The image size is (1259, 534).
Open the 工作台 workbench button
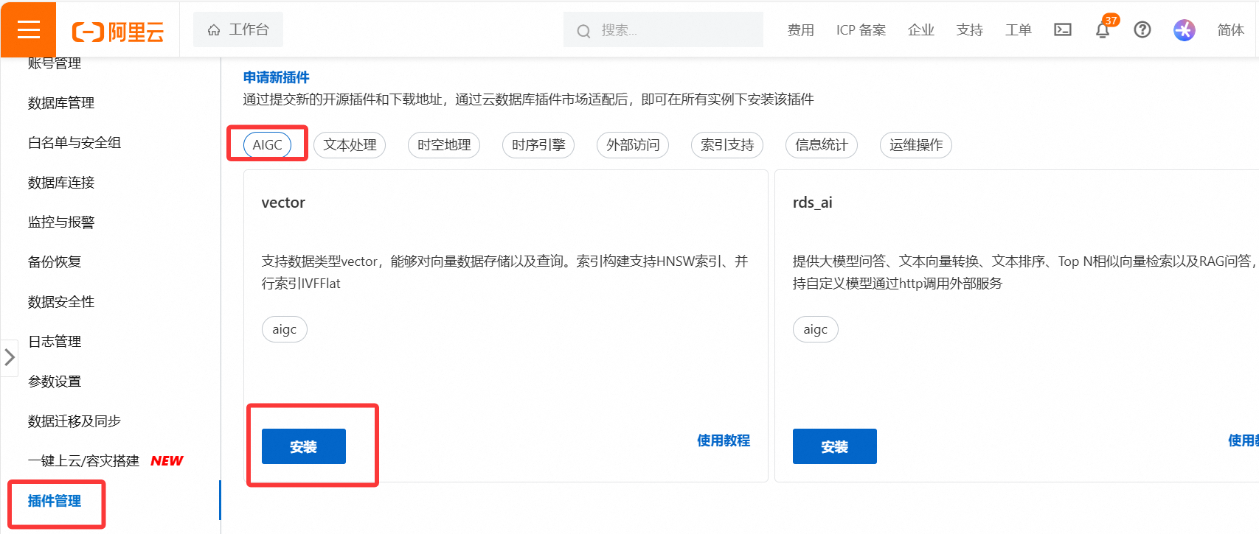(238, 29)
